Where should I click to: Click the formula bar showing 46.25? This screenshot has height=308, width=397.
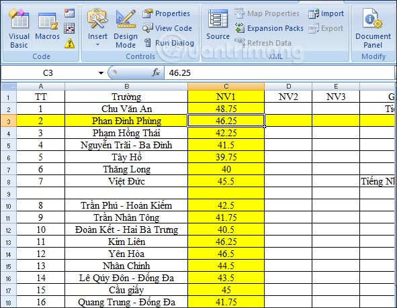[x=279, y=73]
